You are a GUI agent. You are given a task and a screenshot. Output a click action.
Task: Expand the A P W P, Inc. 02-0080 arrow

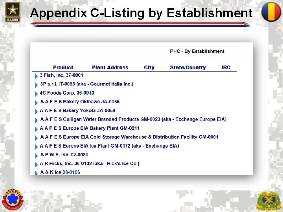pyautogui.click(x=36, y=155)
